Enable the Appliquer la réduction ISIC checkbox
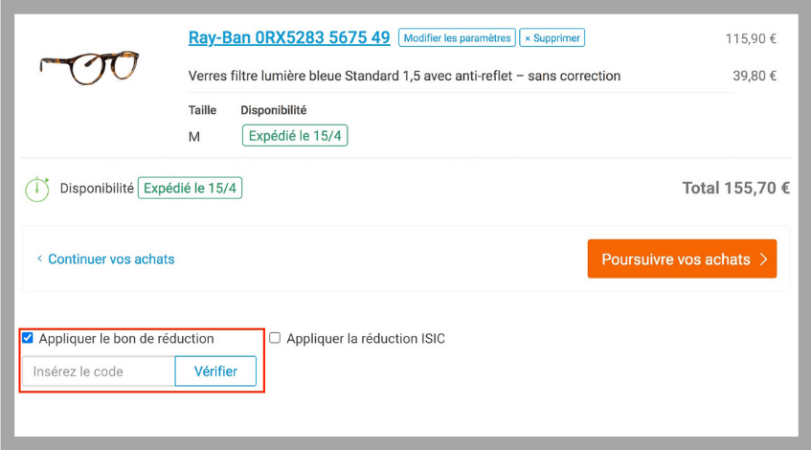The height and width of the screenshot is (450, 811). 275,338
